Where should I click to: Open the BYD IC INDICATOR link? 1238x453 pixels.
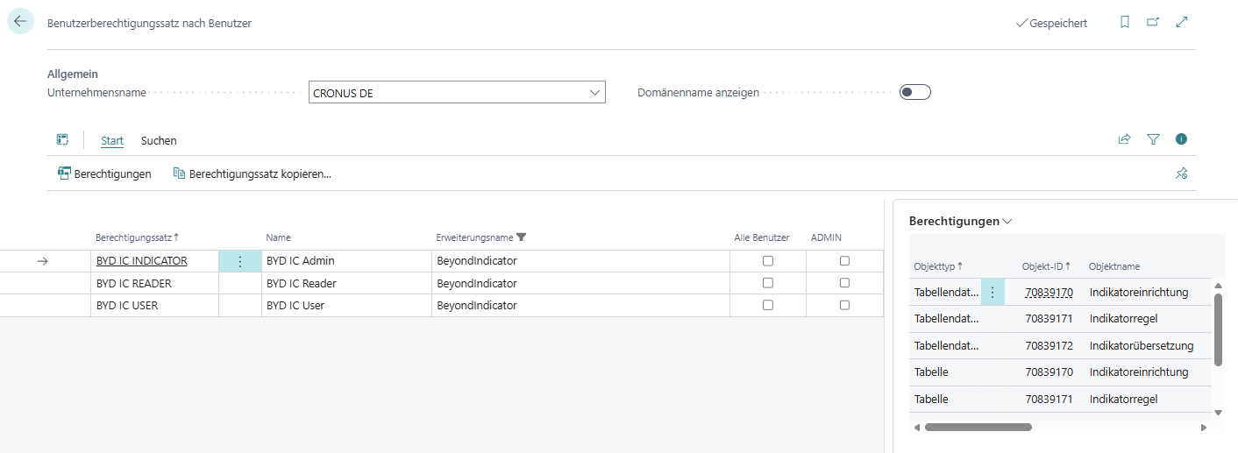coord(141,260)
